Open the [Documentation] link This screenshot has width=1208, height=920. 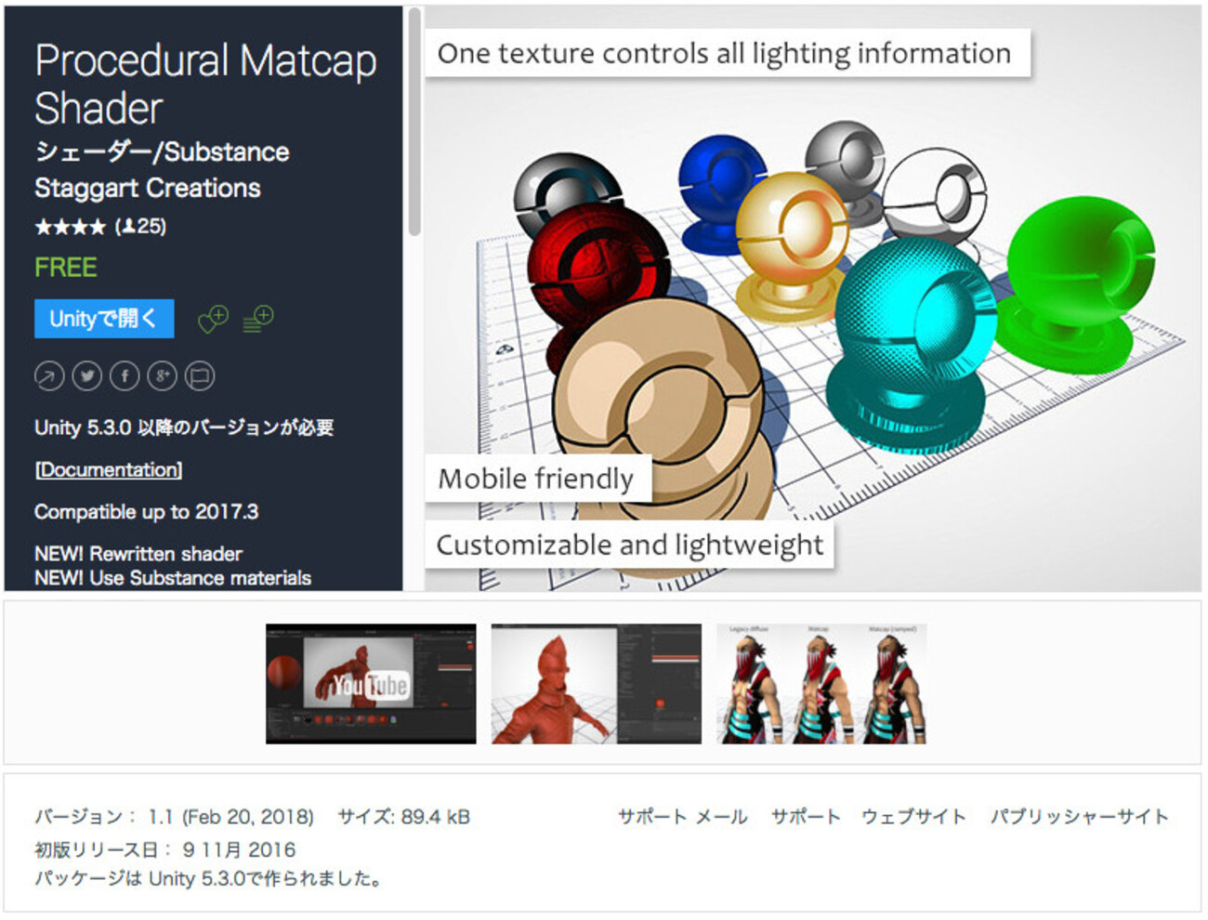[109, 469]
